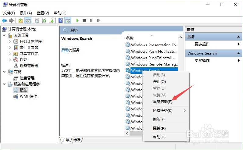Viewport: 243px width, 150px height.
Task: Select 设备管理器 in the tree
Action: (29, 66)
